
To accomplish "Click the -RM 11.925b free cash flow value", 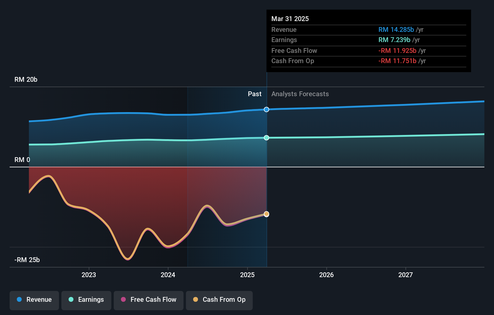I will click(x=397, y=50).
